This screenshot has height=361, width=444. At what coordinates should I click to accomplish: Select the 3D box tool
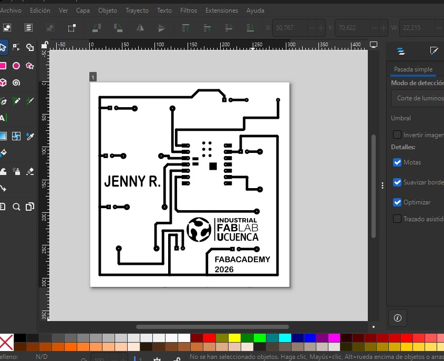3,82
